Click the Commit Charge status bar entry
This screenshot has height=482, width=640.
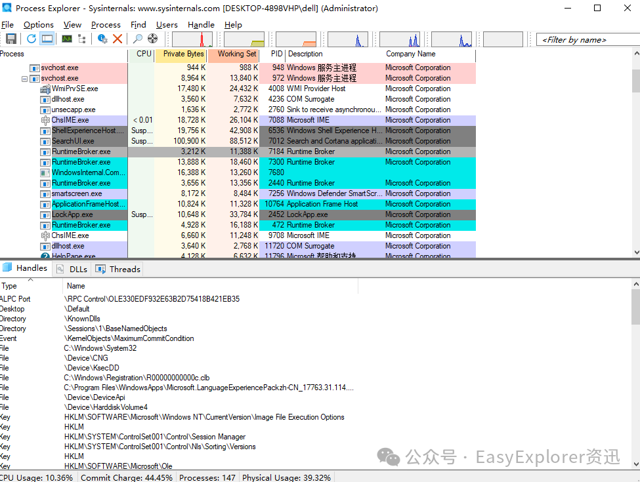click(x=127, y=477)
